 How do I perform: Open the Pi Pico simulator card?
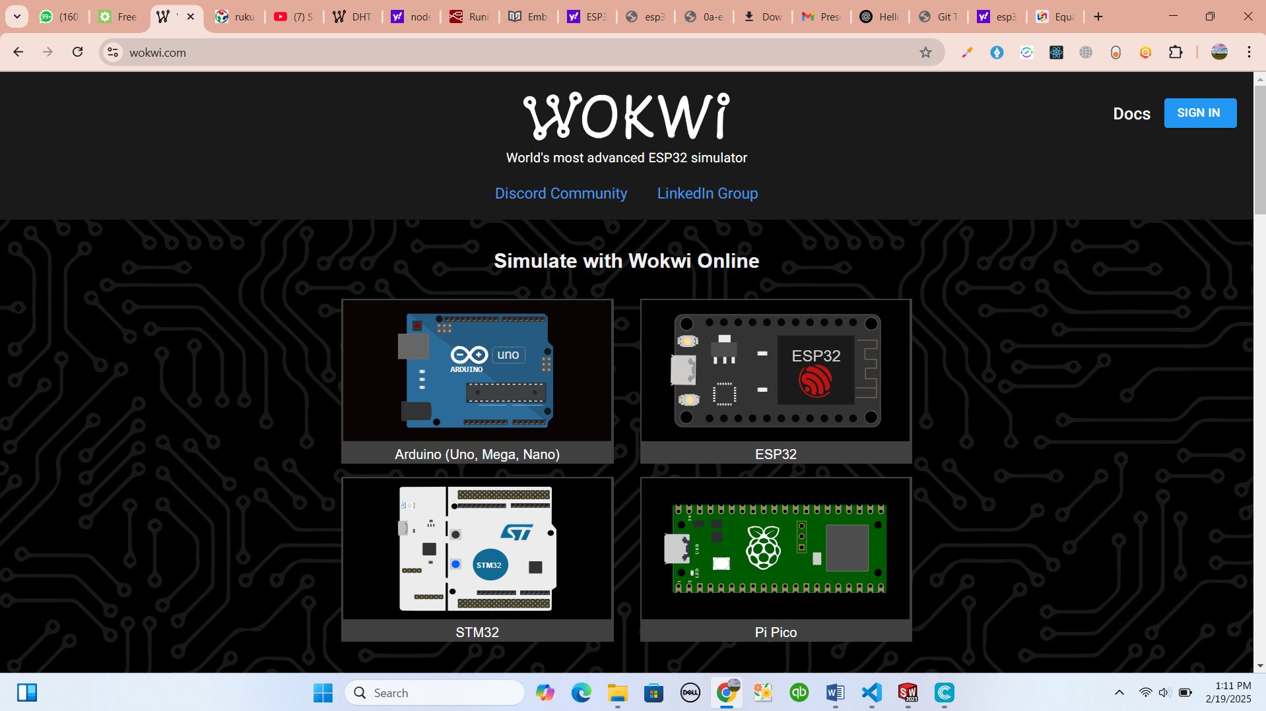click(776, 559)
